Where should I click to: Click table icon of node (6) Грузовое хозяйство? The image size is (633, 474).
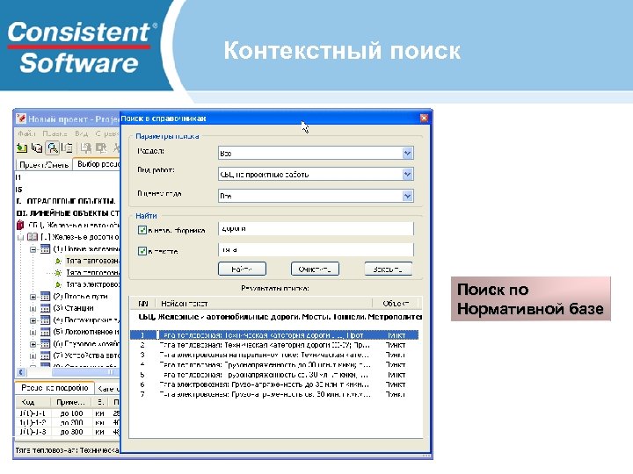45,344
